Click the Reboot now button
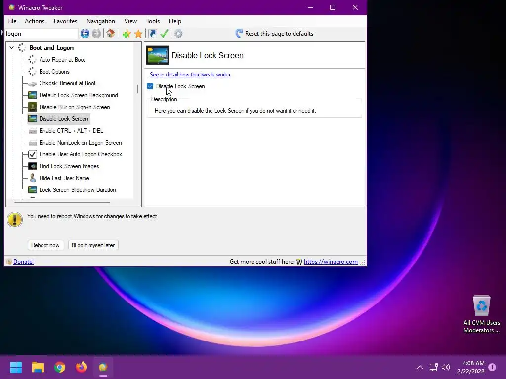 click(x=45, y=245)
